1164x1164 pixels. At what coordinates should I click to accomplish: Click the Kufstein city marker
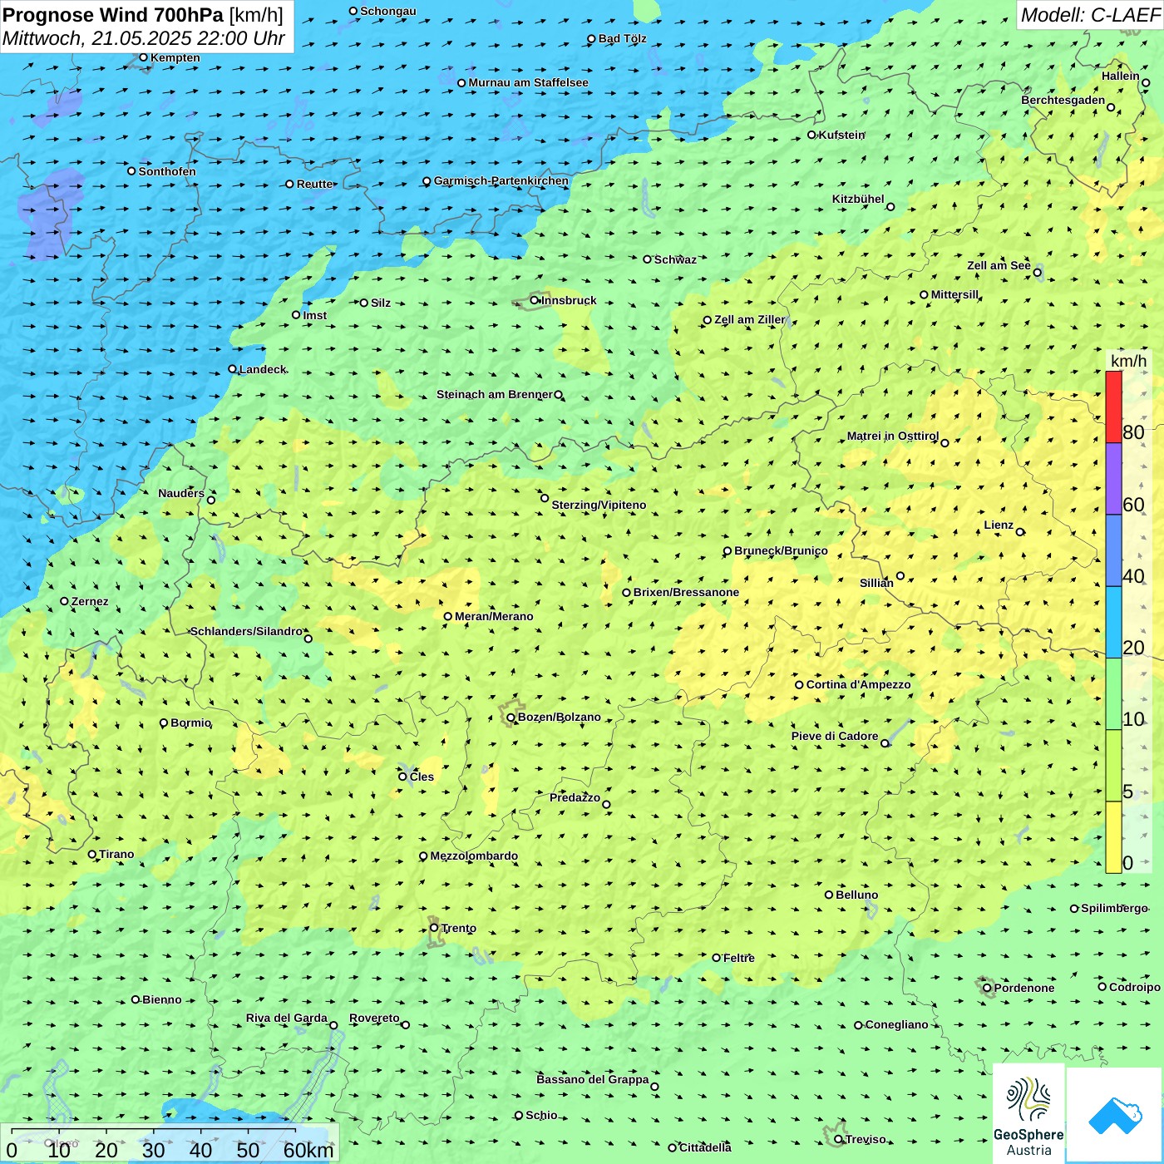pyautogui.click(x=812, y=135)
